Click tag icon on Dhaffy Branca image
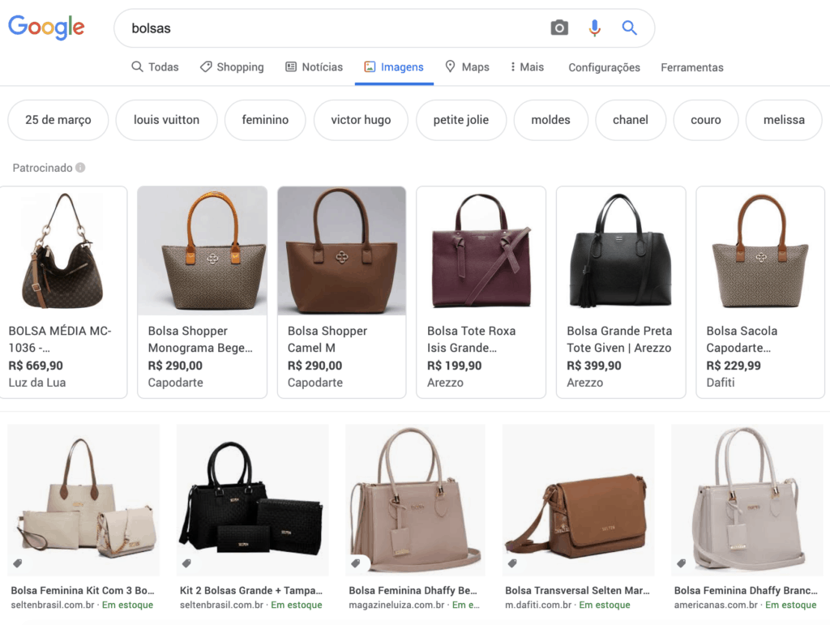Image resolution: width=830 pixels, height=625 pixels. pyautogui.click(x=681, y=563)
